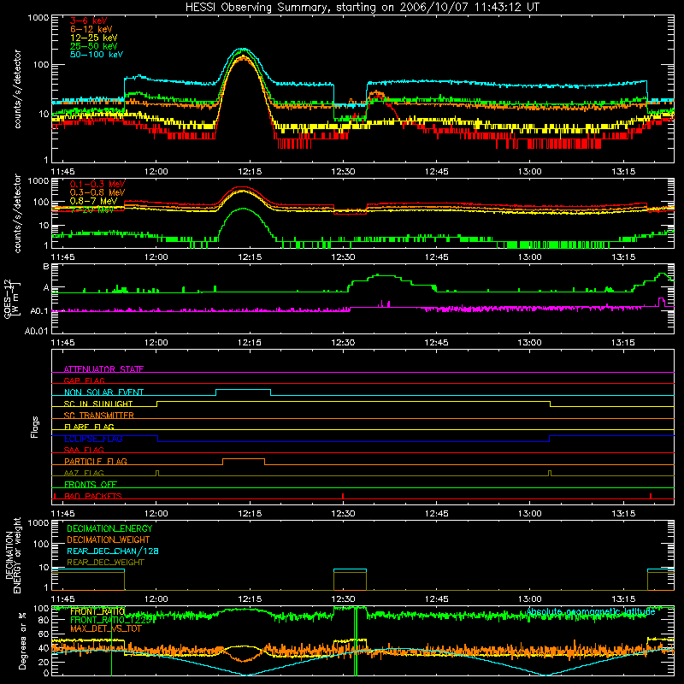Screen dimensions: 684x684
Task: Click the REAR_DEC_CHAN/128 legend label
Action: pyautogui.click(x=113, y=551)
